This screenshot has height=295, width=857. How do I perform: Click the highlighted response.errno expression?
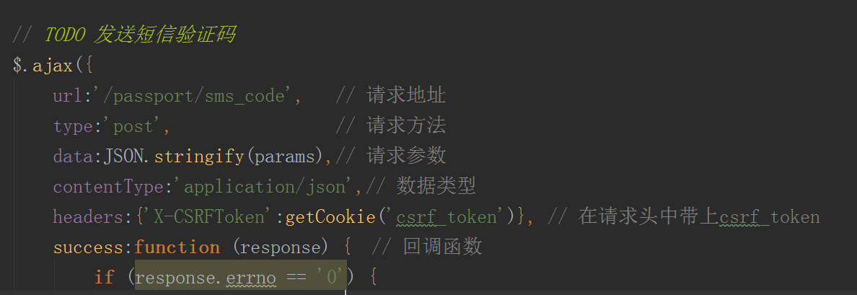(240, 278)
